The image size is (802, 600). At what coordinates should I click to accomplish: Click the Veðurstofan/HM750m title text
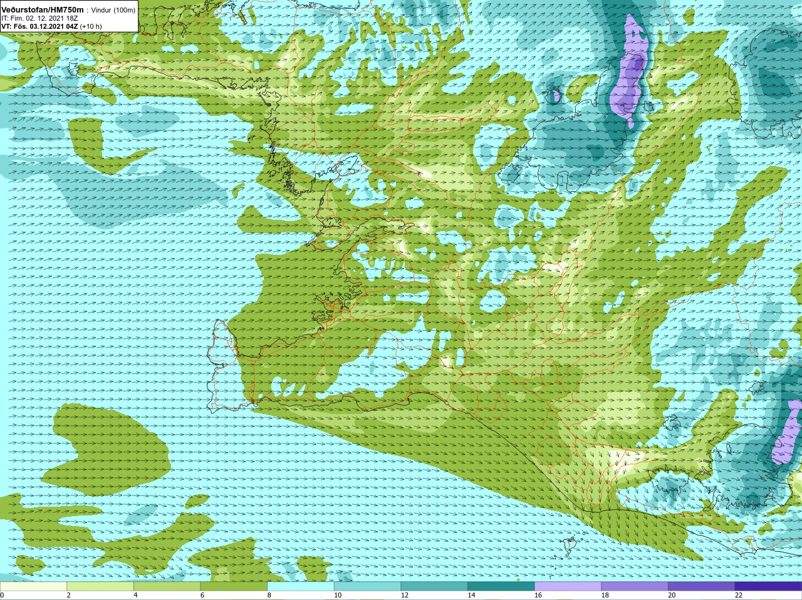pyautogui.click(x=43, y=10)
